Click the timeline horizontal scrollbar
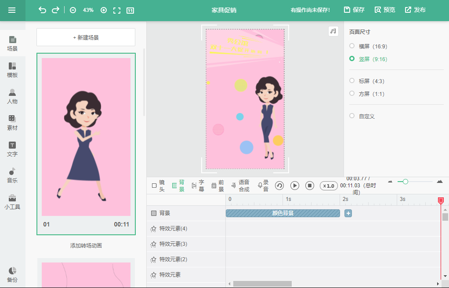 [262, 284]
